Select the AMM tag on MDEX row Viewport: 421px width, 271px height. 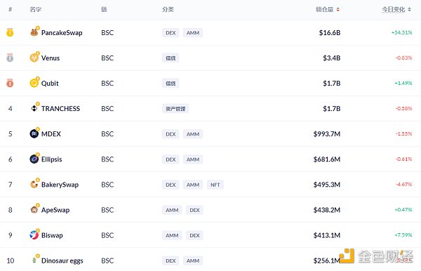[193, 134]
